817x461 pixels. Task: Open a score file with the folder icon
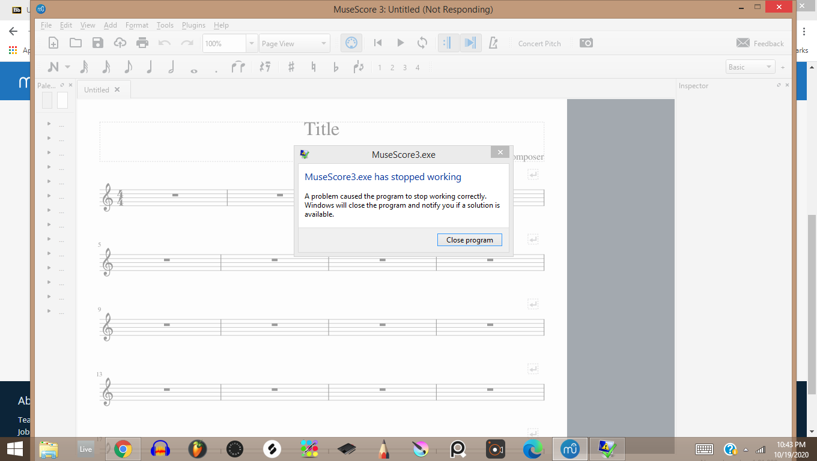pos(76,43)
